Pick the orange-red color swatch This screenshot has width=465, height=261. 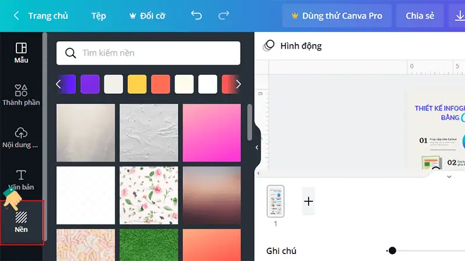point(160,84)
